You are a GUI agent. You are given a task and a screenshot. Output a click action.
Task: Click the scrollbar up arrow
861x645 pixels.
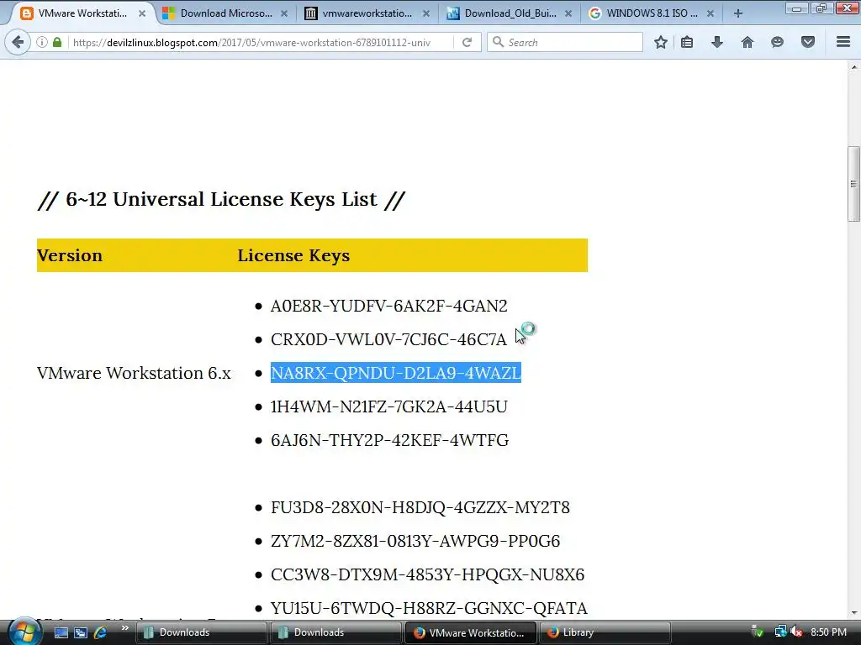tap(853, 67)
